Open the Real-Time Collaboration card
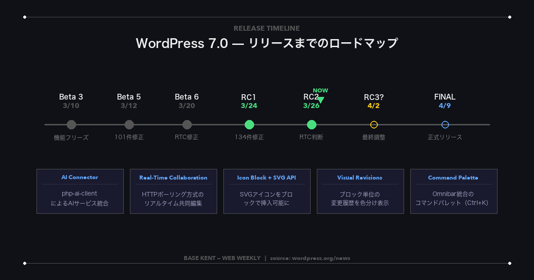 click(174, 191)
